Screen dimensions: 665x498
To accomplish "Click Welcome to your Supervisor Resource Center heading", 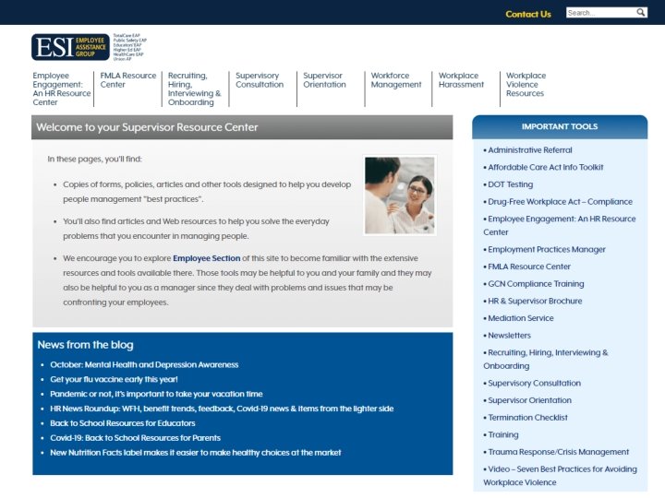I will [147, 127].
